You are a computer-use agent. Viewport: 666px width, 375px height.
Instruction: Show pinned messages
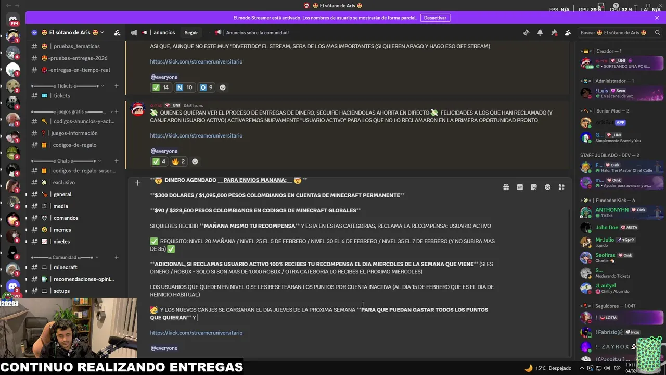[554, 33]
